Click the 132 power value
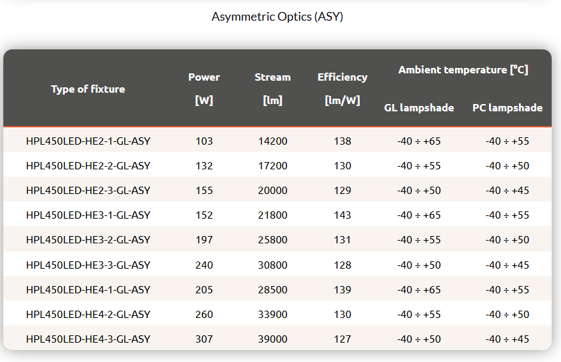Viewport: 561px width, 362px height. (x=205, y=166)
